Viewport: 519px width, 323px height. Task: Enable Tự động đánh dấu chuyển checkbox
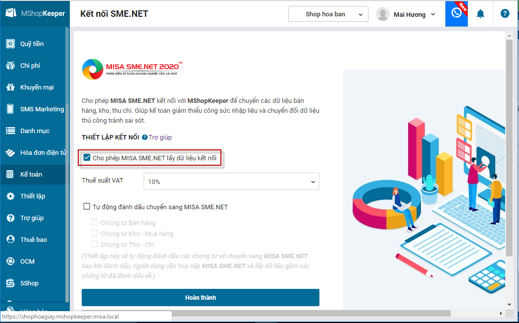(87, 207)
